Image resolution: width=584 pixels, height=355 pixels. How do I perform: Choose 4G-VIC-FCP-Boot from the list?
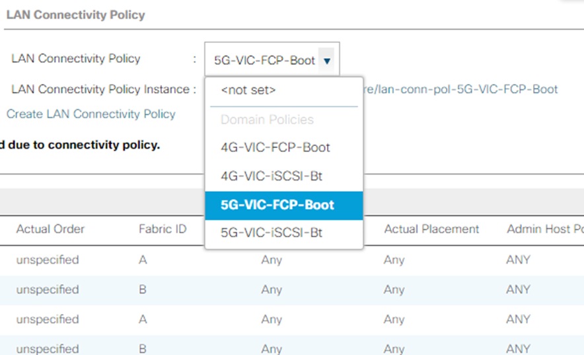pyautogui.click(x=275, y=147)
